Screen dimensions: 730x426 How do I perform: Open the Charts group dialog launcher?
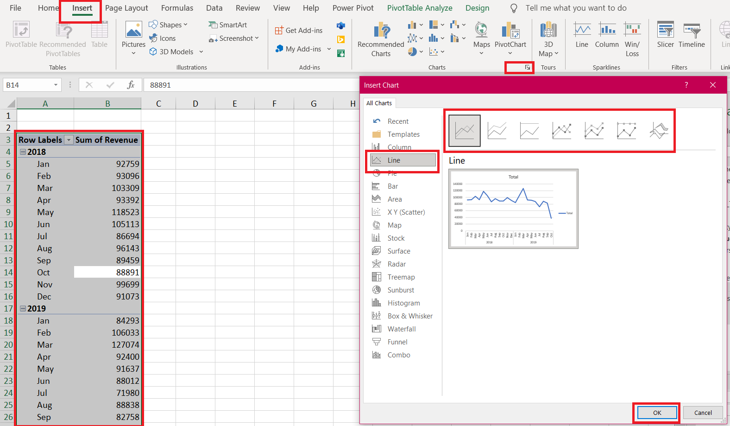point(528,68)
